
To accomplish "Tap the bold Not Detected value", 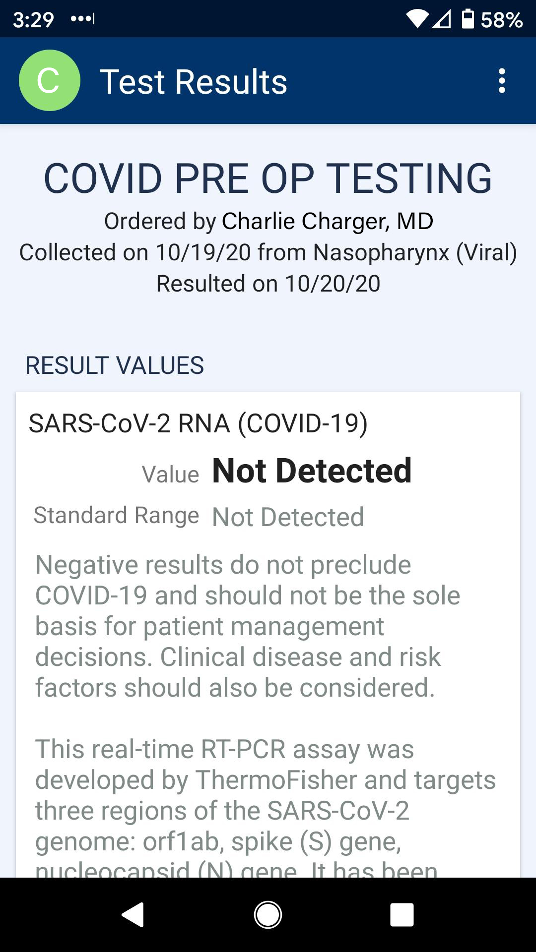I will 312,471.
